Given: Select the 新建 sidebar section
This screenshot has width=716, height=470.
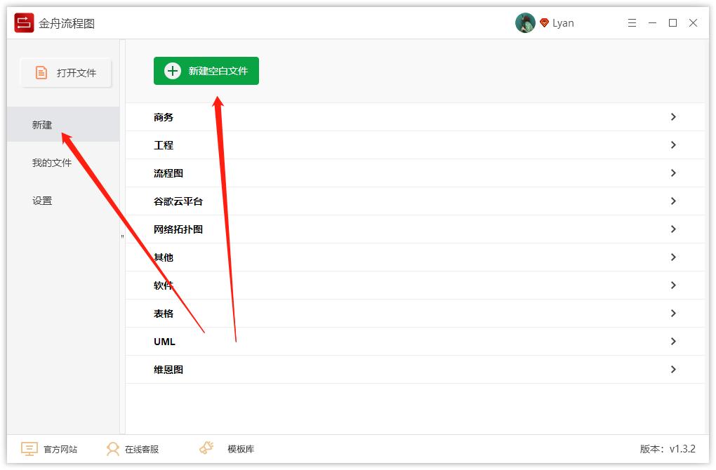Looking at the screenshot, I should tap(42, 124).
